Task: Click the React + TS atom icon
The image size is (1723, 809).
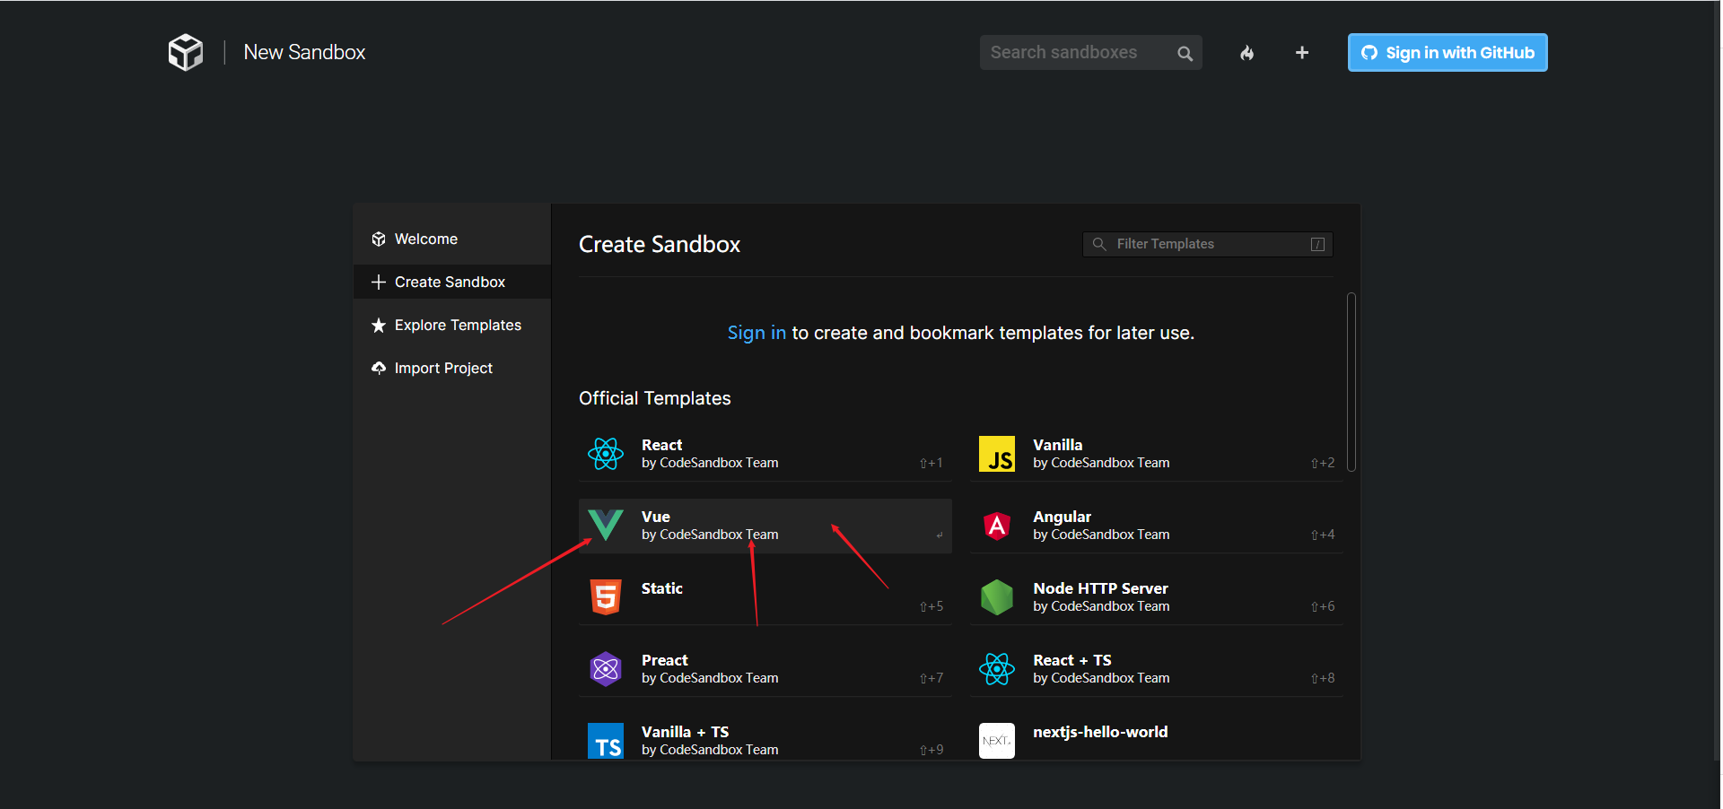Action: (x=997, y=669)
